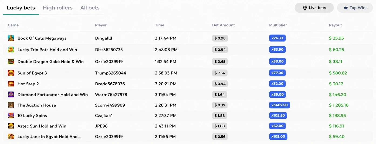
Task: Open Sun of Egypt 3 game
Action: pos(32,73)
